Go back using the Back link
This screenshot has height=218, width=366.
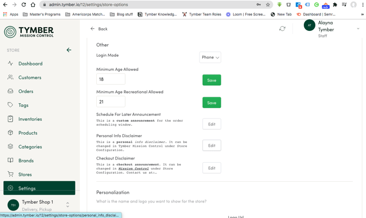99,29
